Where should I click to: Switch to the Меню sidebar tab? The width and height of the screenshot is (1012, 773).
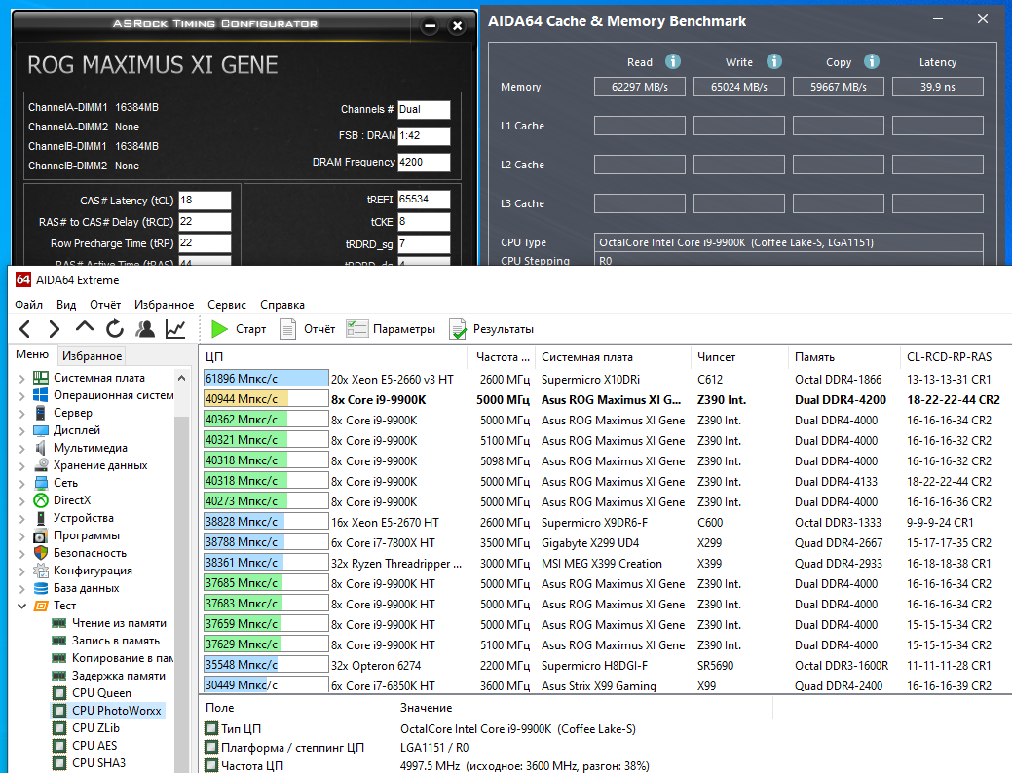pyautogui.click(x=32, y=354)
